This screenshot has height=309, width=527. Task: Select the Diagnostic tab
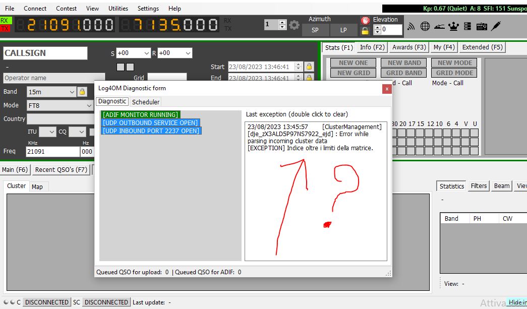coord(112,101)
